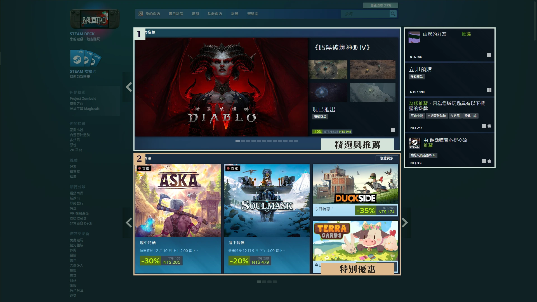
Task: Expand the 矚目新品 navigation dropdown
Action: 176,14
